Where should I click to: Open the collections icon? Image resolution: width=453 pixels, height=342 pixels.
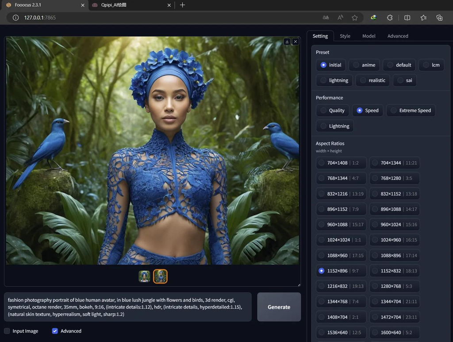439,18
